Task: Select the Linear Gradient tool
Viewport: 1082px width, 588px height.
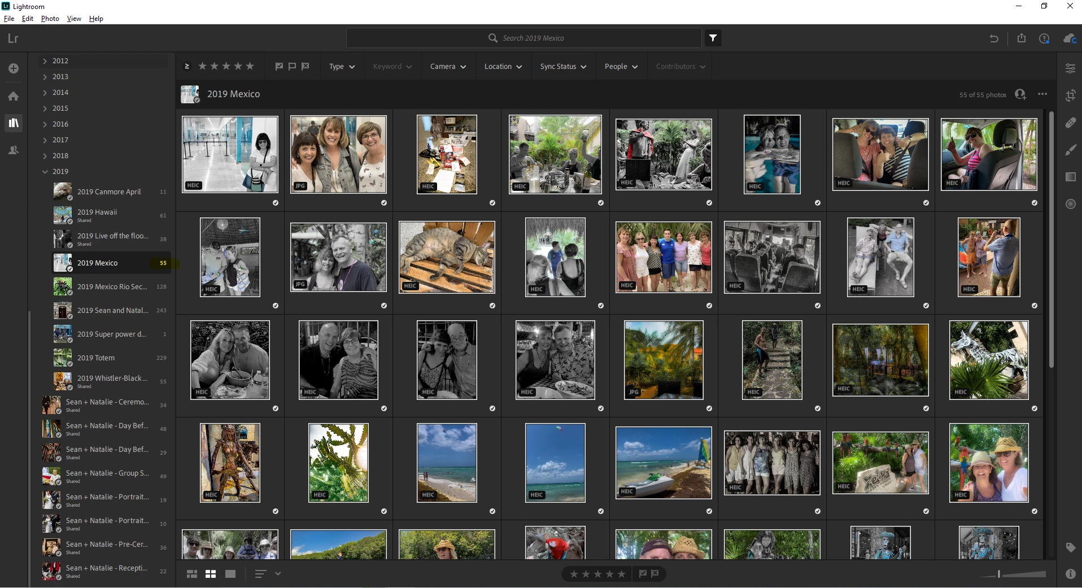Action: point(1070,177)
